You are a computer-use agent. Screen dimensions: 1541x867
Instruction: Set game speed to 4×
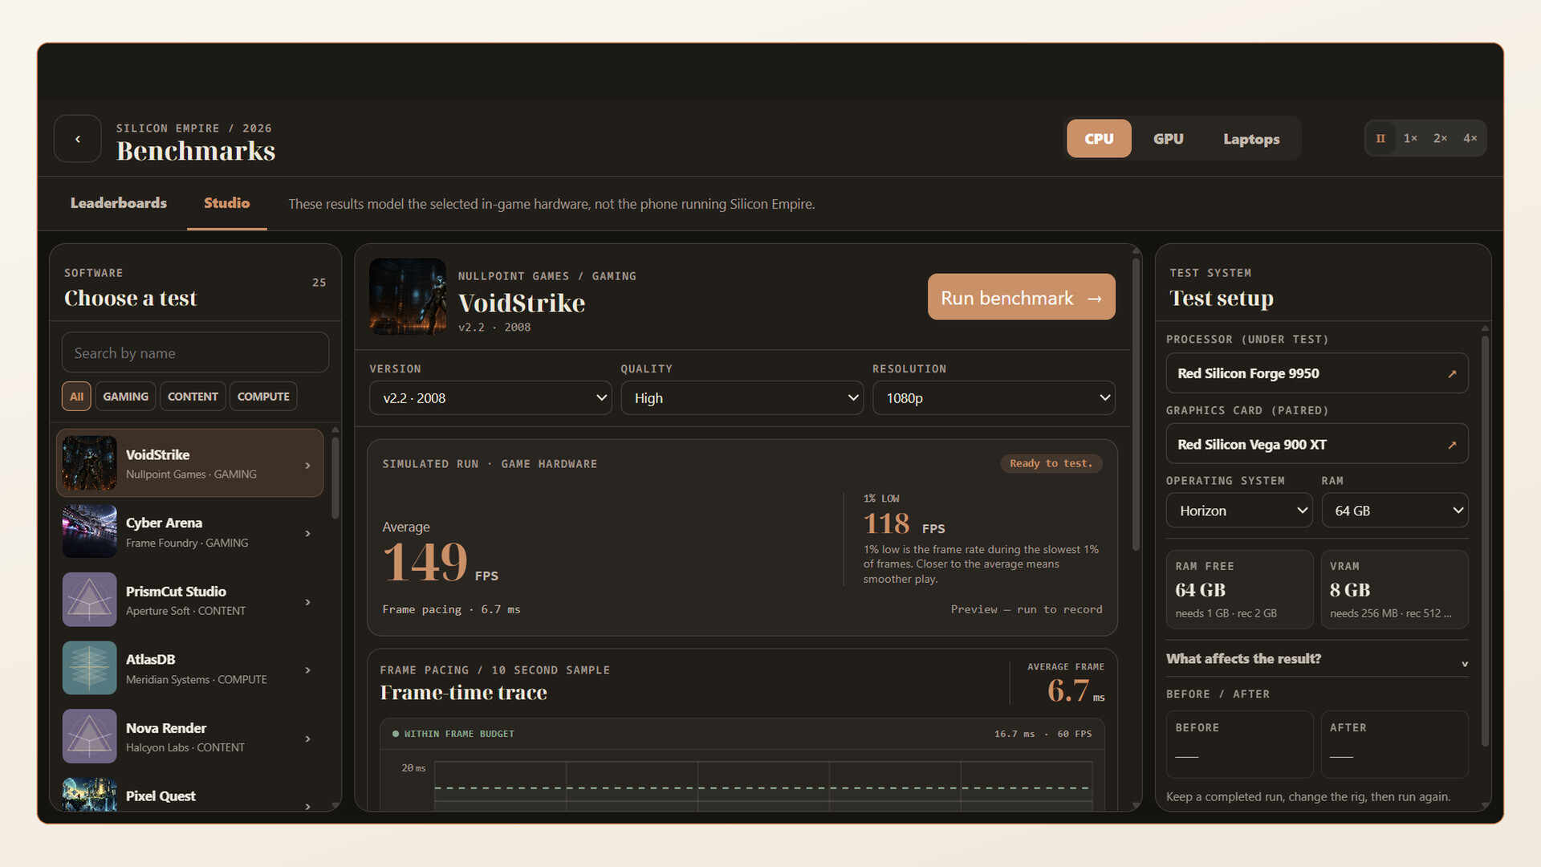tap(1470, 138)
